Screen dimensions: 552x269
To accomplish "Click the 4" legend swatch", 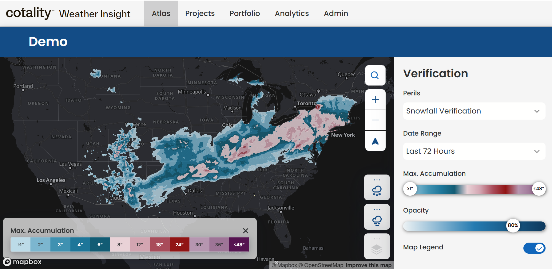I will click(80, 244).
